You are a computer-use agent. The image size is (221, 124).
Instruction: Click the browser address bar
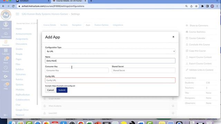click(99, 6)
